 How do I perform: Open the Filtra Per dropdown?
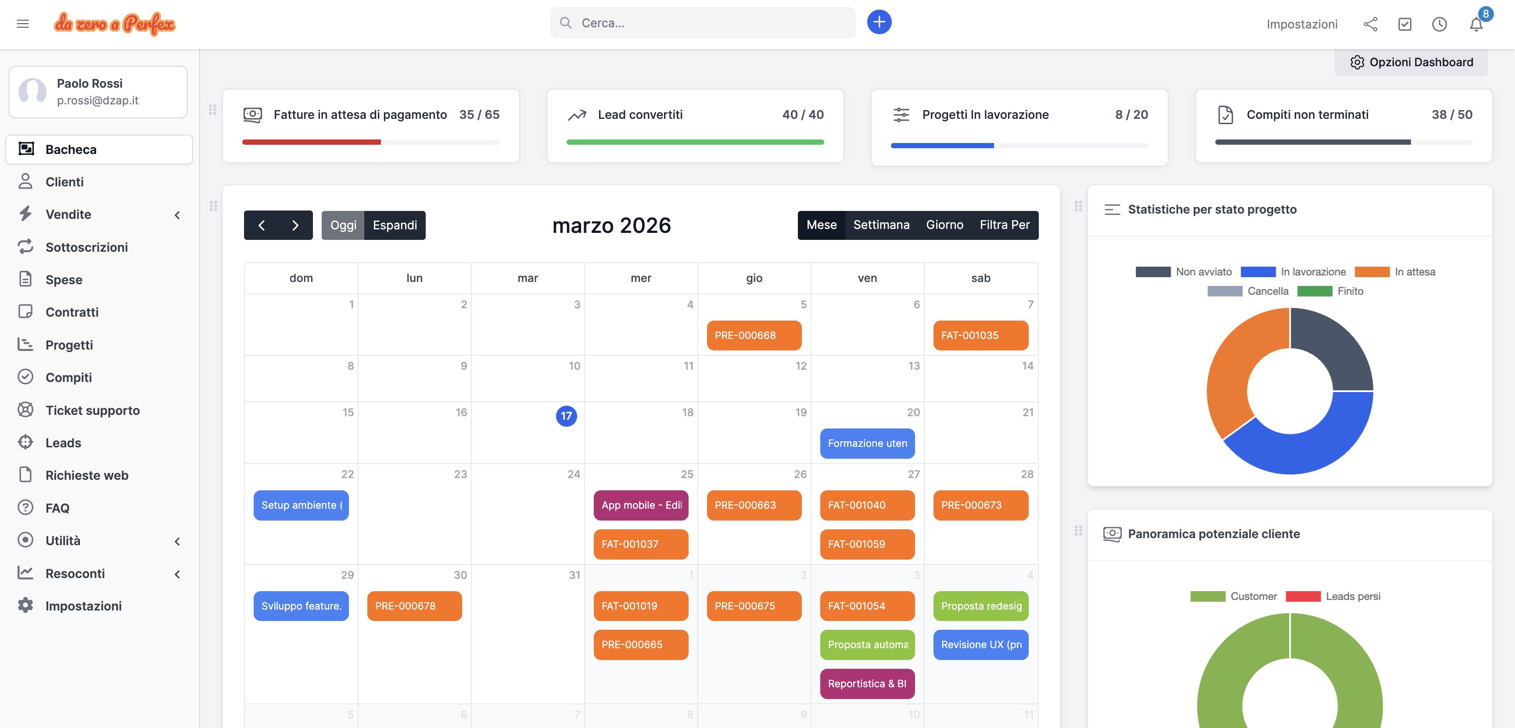pyautogui.click(x=1005, y=225)
